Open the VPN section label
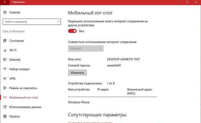This screenshot has width=201, height=123. click(12, 79)
